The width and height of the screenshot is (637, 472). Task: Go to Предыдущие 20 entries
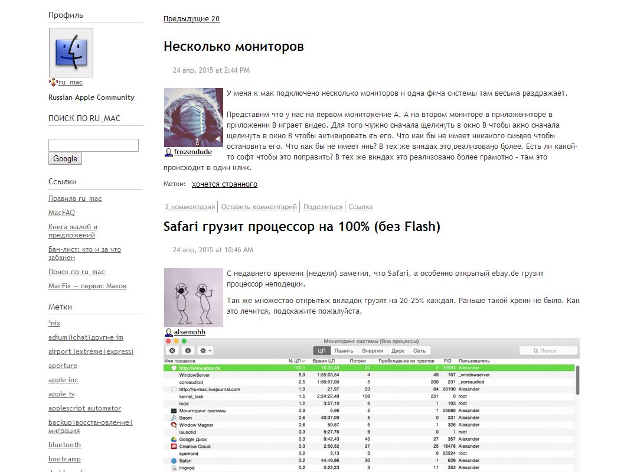(191, 19)
